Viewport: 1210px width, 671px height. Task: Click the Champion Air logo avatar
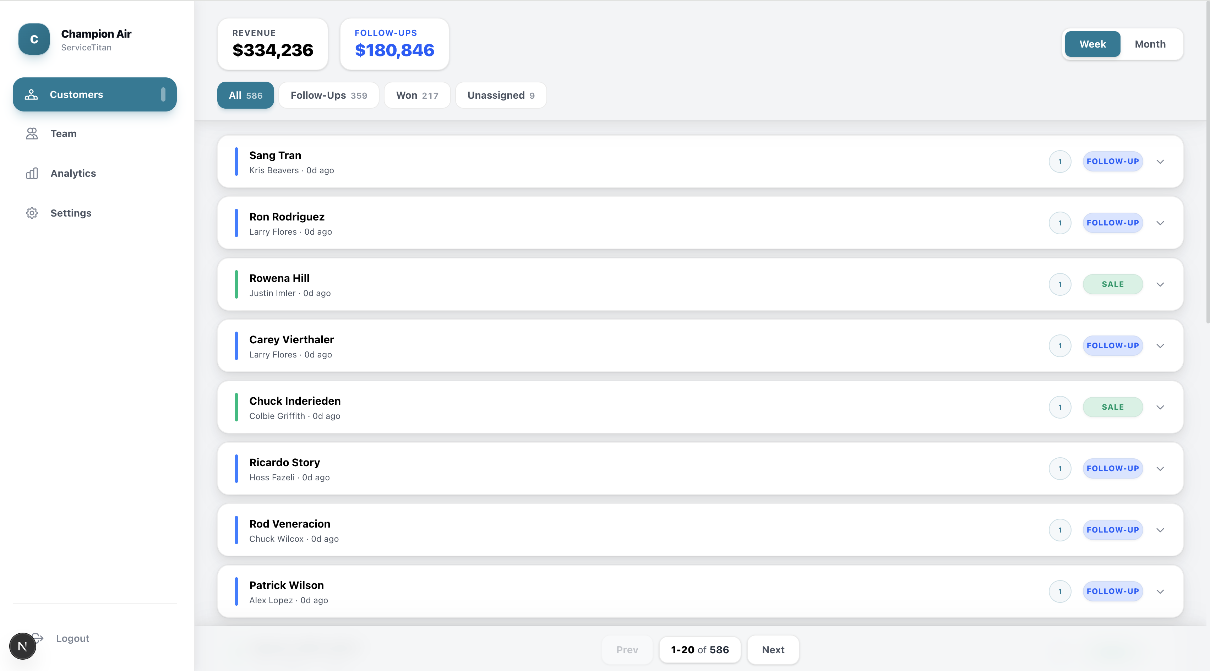click(34, 39)
